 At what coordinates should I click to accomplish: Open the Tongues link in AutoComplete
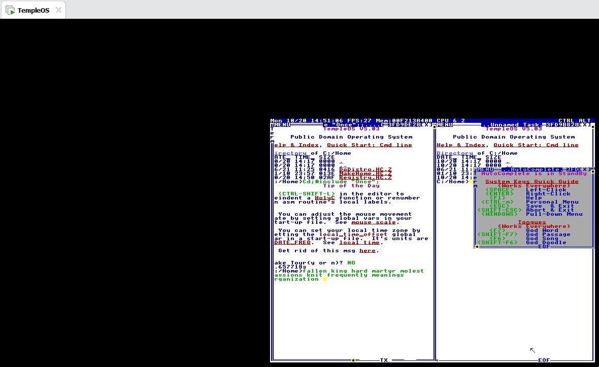532,222
